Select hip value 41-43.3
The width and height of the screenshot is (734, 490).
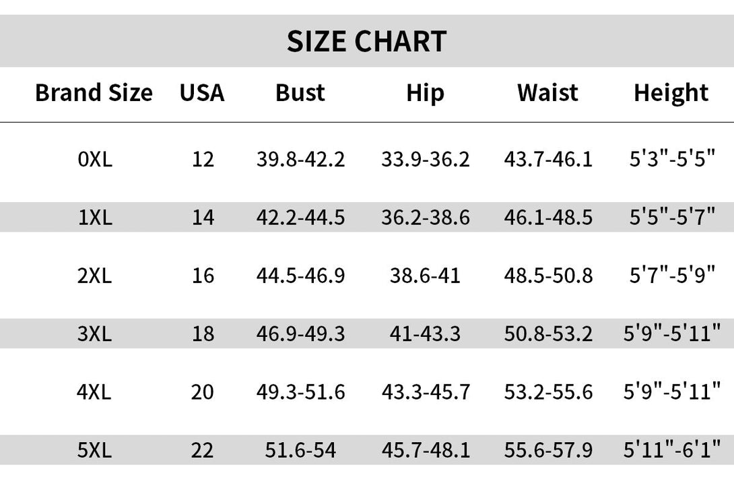[x=425, y=334]
